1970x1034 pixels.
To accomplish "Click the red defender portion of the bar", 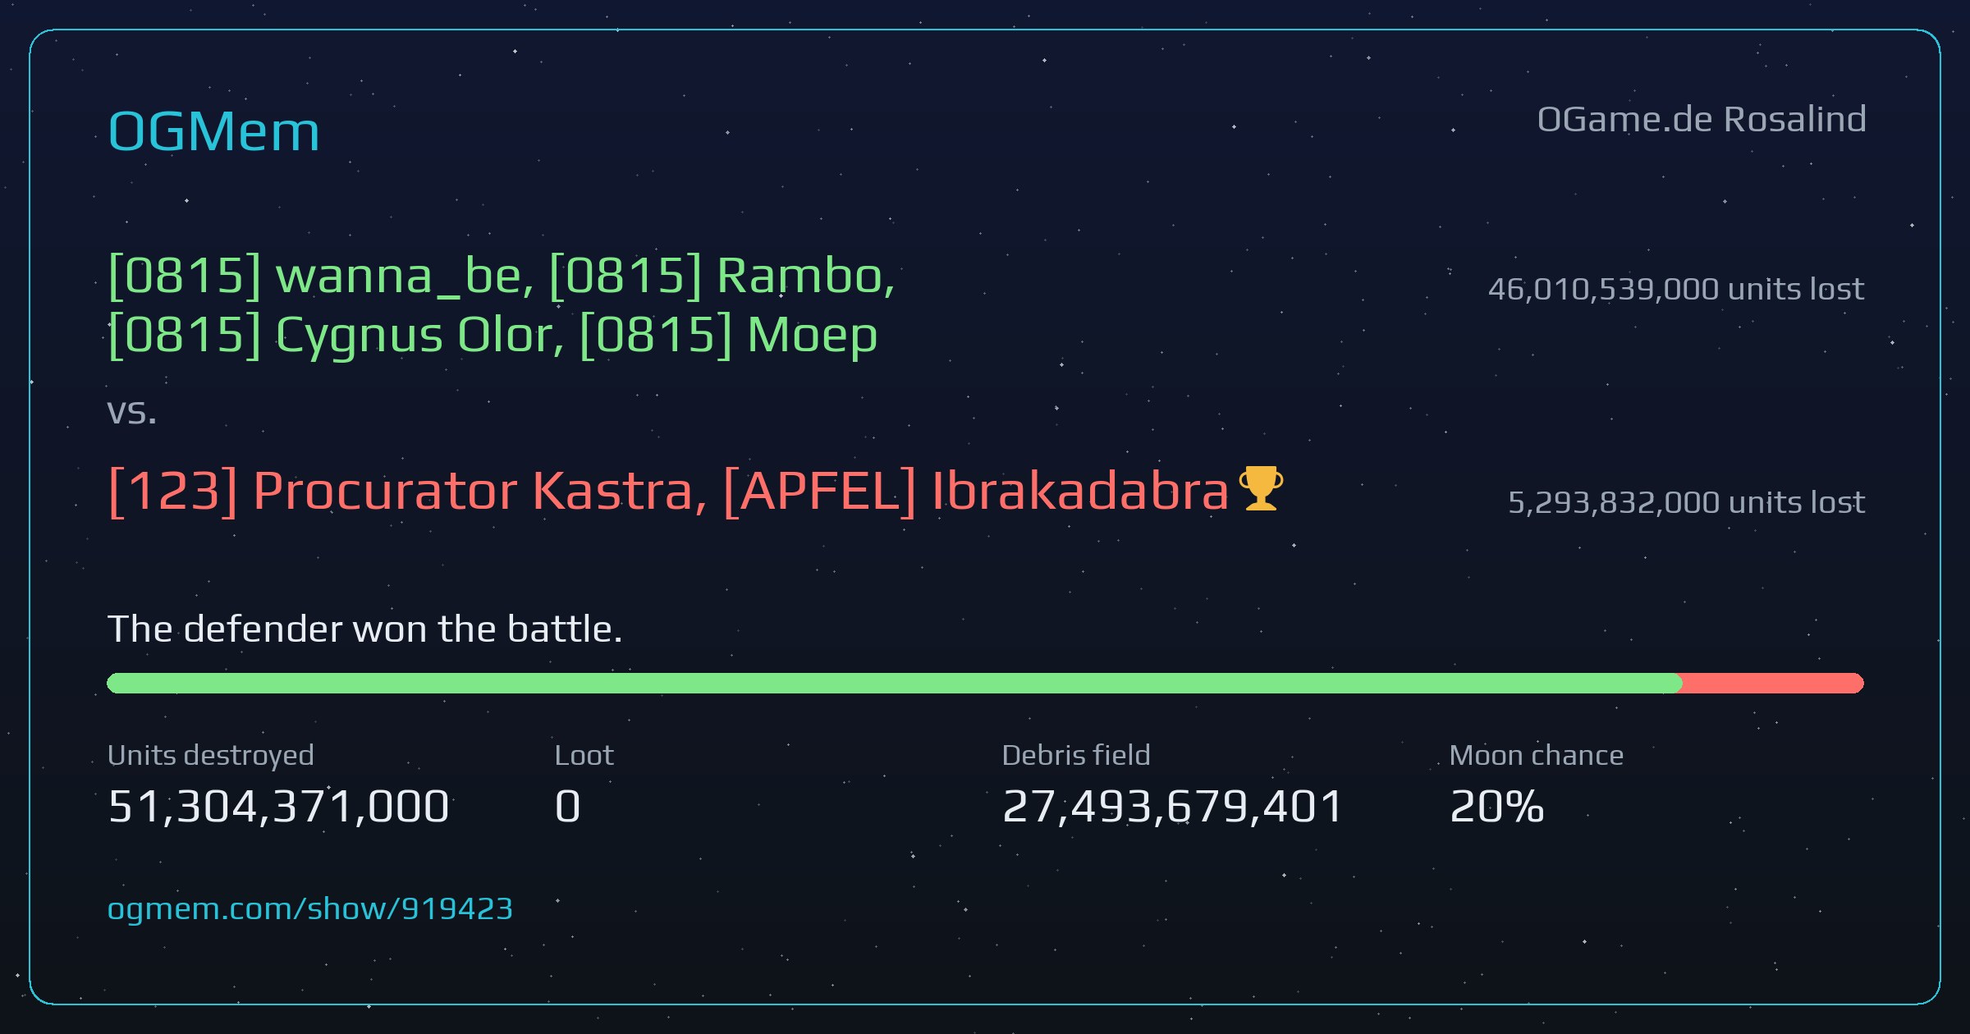I will click(1773, 683).
